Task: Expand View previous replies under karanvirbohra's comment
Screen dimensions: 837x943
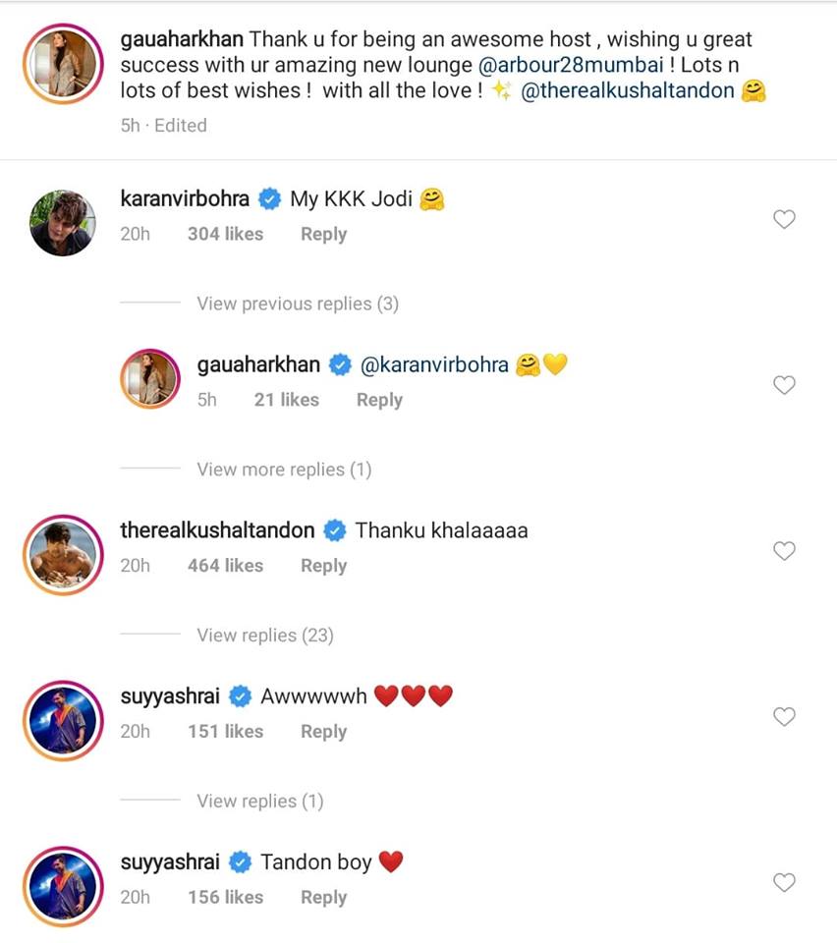Action: [298, 304]
